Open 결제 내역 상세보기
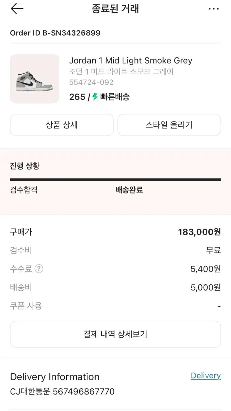Viewport: 231px width, 411px height. pyautogui.click(x=115, y=334)
